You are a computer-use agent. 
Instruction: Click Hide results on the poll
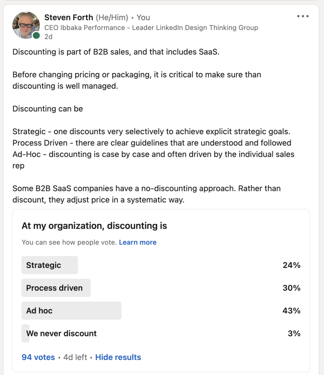117,357
